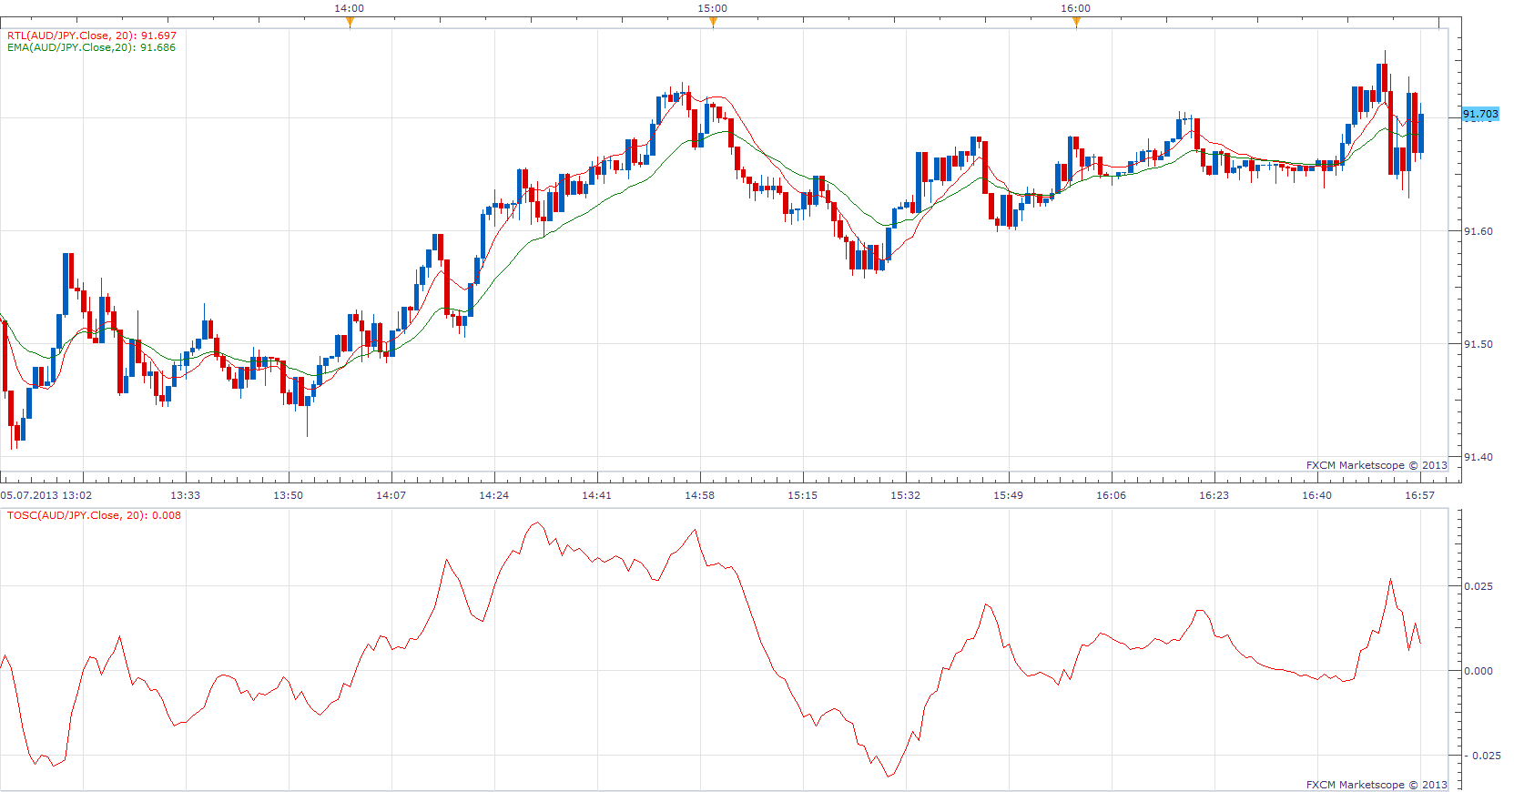Click the 14:58 time axis label
This screenshot has height=792, width=1514.
[700, 495]
